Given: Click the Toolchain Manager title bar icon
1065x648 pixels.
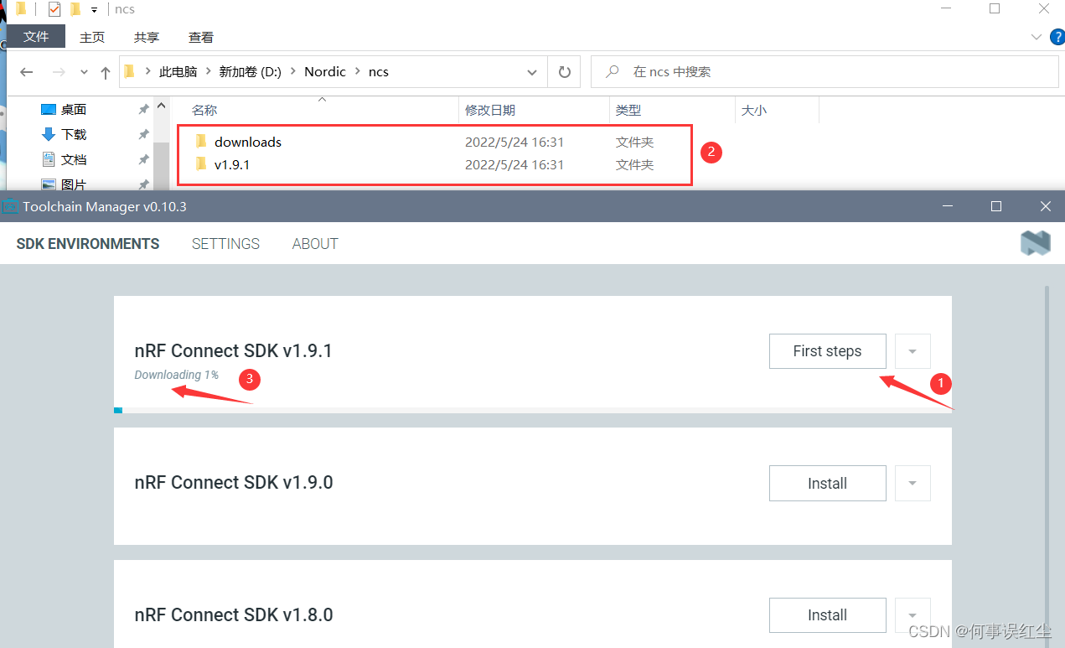Looking at the screenshot, I should coord(10,206).
